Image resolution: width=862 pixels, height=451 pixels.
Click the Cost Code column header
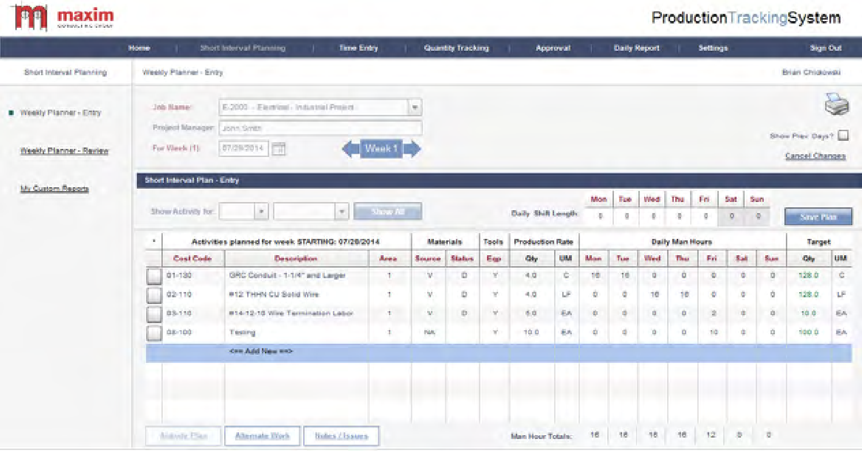pyautogui.click(x=193, y=259)
